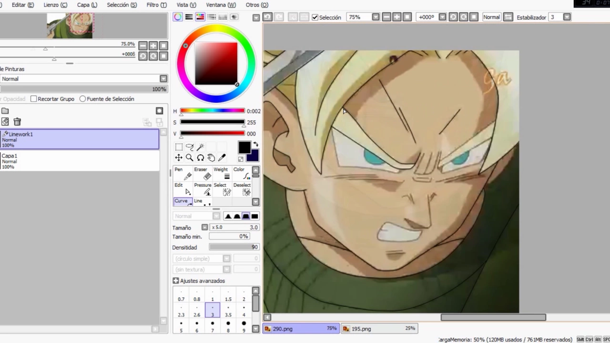The image size is (610, 343).
Task: Create a layer mask
Action: [160, 111]
